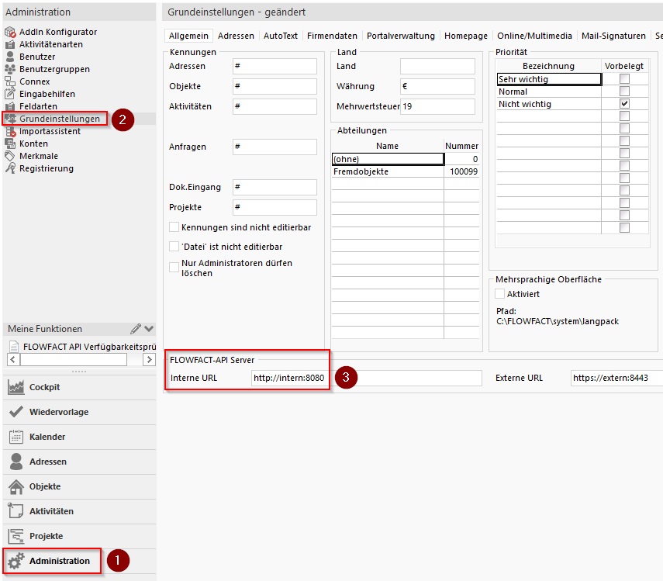Select 'Sehr wichtig' priority cell
Viewport: 663px width, 581px height.
coord(549,79)
